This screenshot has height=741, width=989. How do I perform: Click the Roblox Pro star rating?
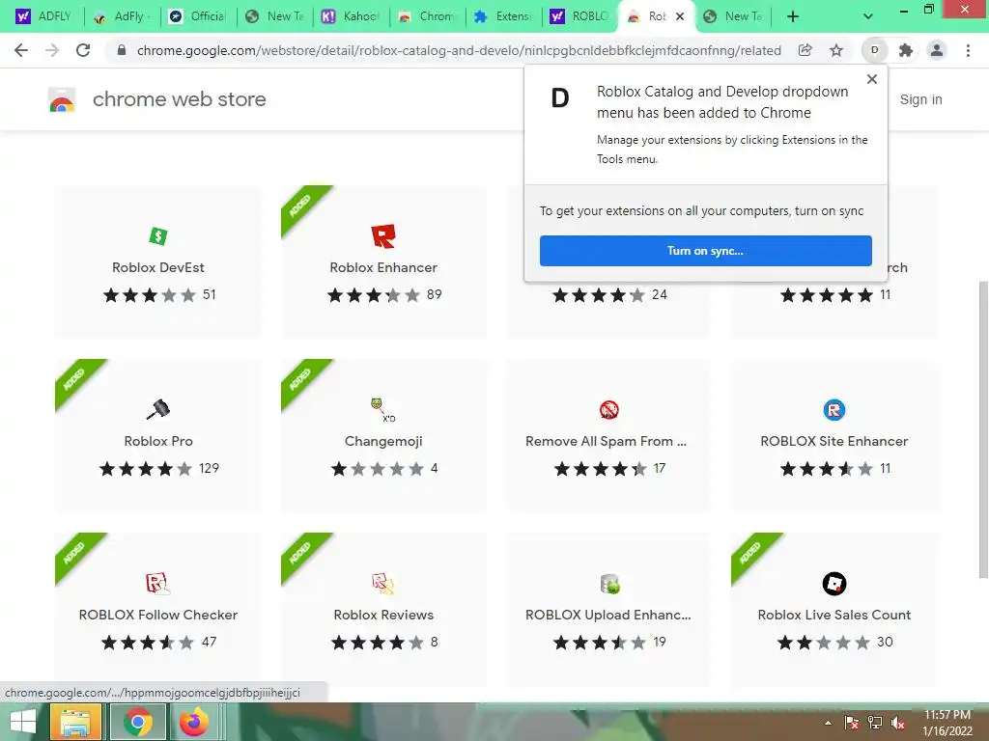pos(145,468)
